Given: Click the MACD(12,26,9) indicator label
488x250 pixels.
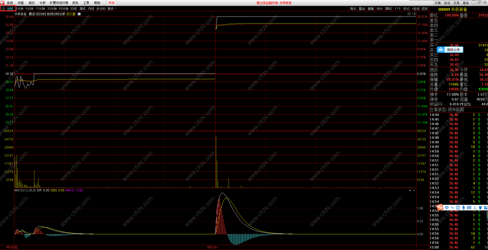Looking at the screenshot, I should 25,190.
